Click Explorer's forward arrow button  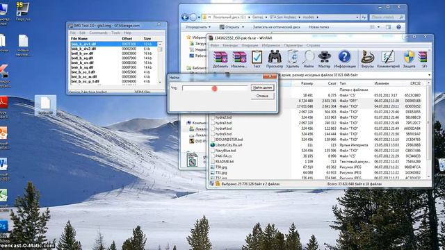(193, 17)
